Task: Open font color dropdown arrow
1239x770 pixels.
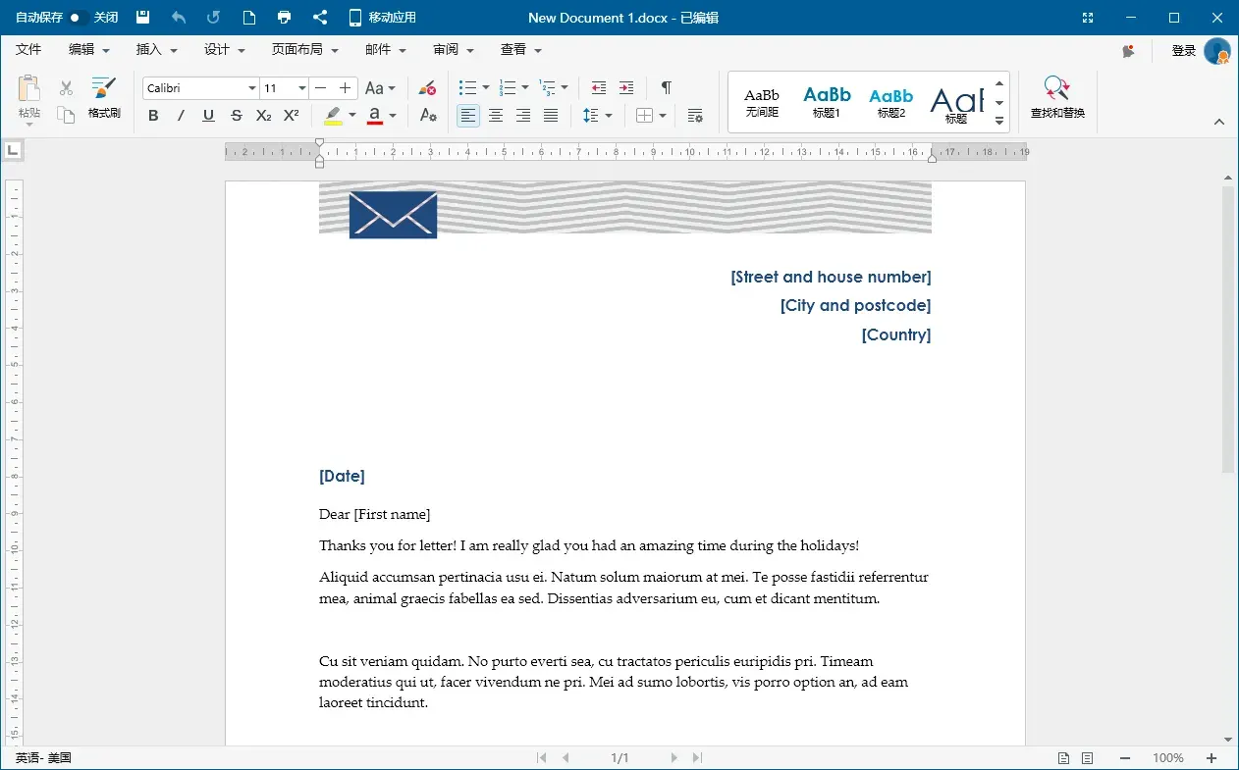Action: (393, 116)
